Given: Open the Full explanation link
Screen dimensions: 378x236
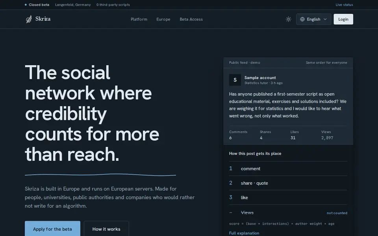Looking at the screenshot, I should click(x=244, y=233).
